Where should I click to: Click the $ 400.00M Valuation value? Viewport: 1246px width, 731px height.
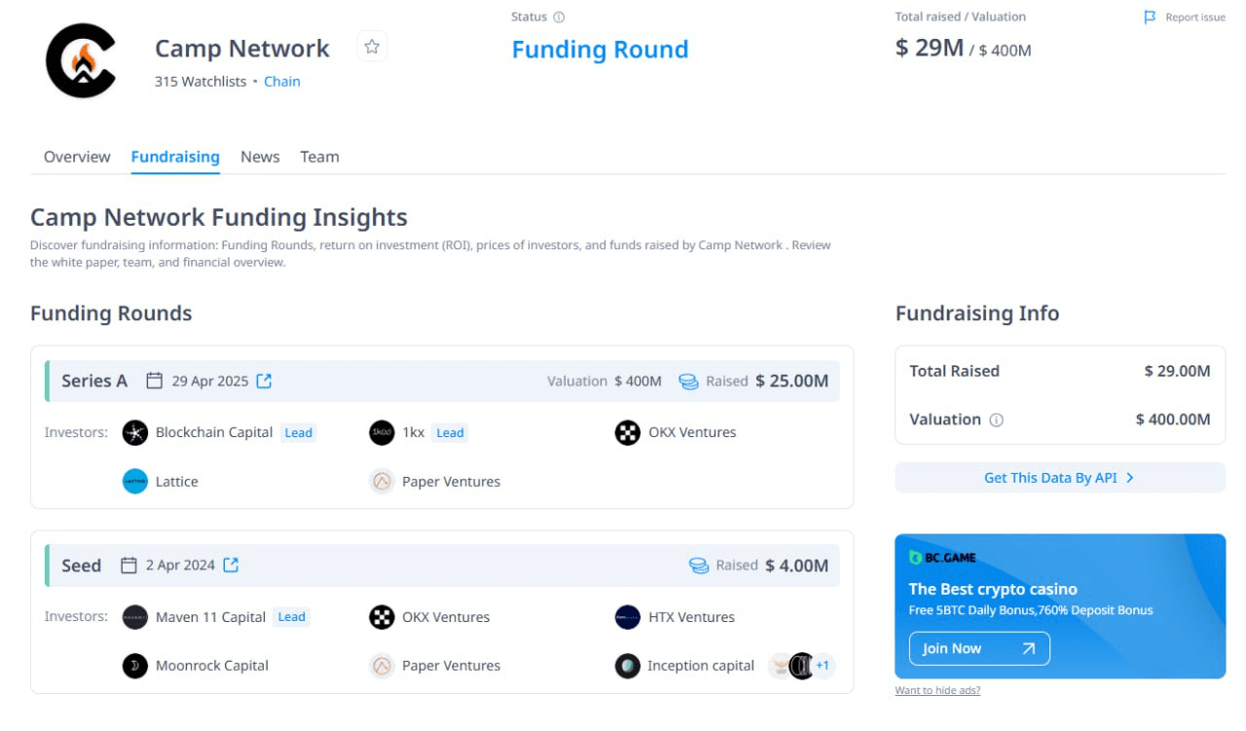coord(1173,420)
